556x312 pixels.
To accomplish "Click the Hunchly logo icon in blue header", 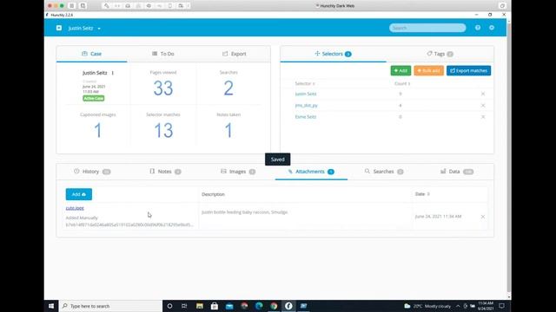I will pyautogui.click(x=59, y=28).
